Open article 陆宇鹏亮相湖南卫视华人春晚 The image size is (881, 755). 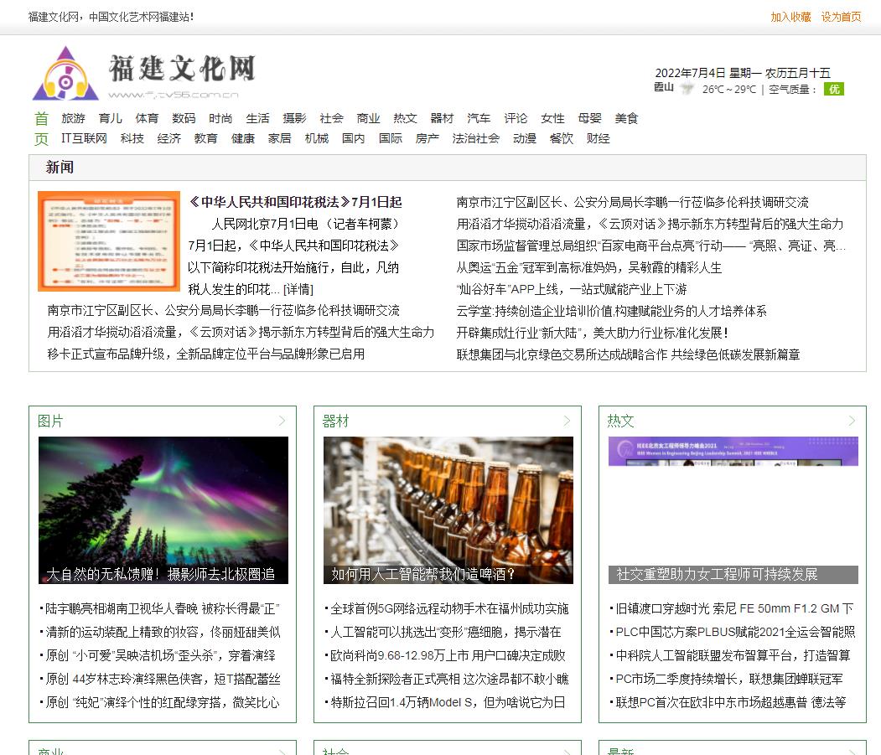pyautogui.click(x=162, y=608)
